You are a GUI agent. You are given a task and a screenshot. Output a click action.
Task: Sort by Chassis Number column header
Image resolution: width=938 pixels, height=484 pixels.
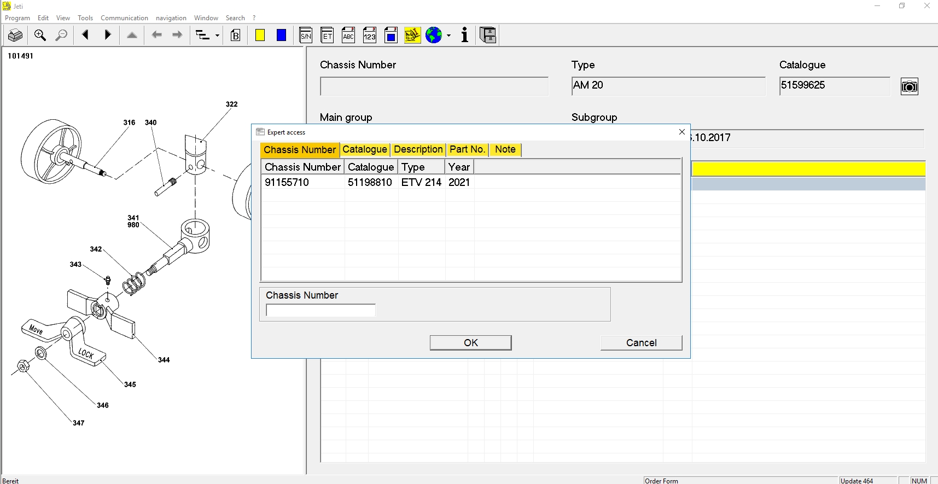(x=303, y=167)
